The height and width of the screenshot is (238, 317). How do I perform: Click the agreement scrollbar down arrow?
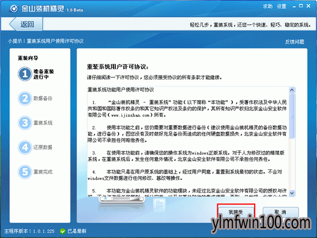292,193
